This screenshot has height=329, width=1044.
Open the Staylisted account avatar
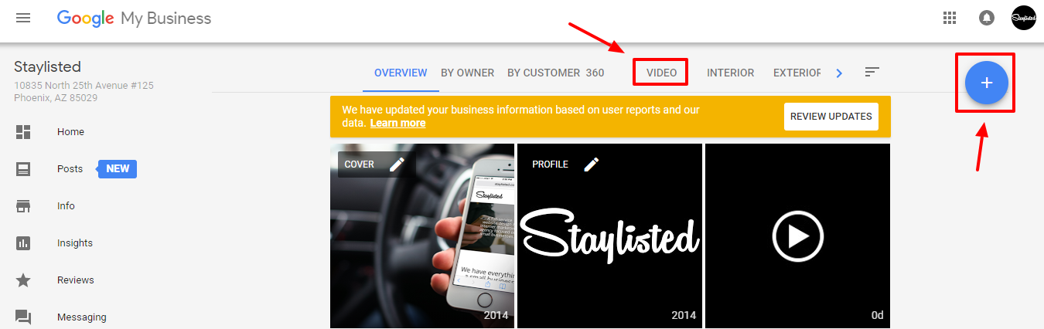pyautogui.click(x=1023, y=18)
